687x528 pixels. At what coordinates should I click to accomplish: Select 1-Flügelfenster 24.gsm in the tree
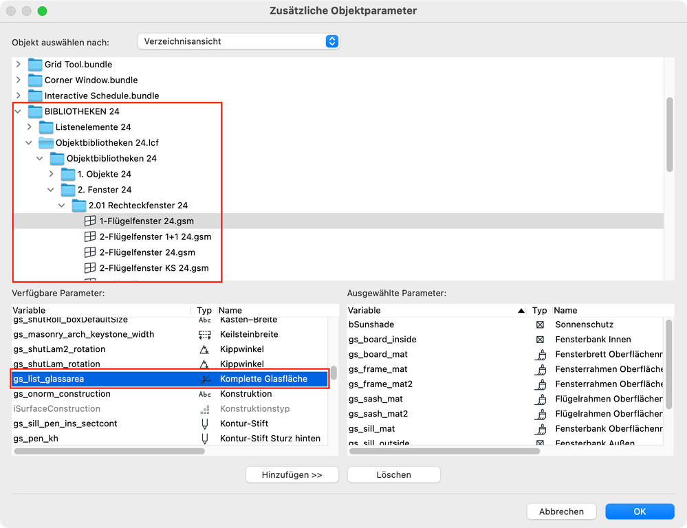pos(146,221)
